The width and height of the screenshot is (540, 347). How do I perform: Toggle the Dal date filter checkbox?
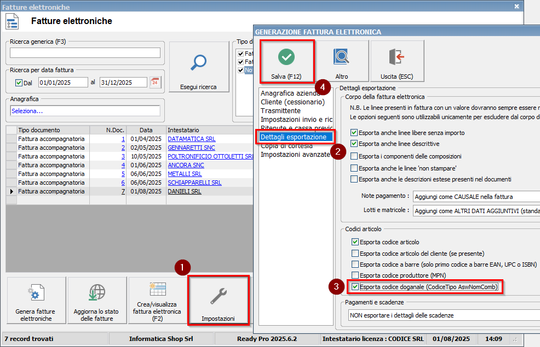tap(19, 83)
